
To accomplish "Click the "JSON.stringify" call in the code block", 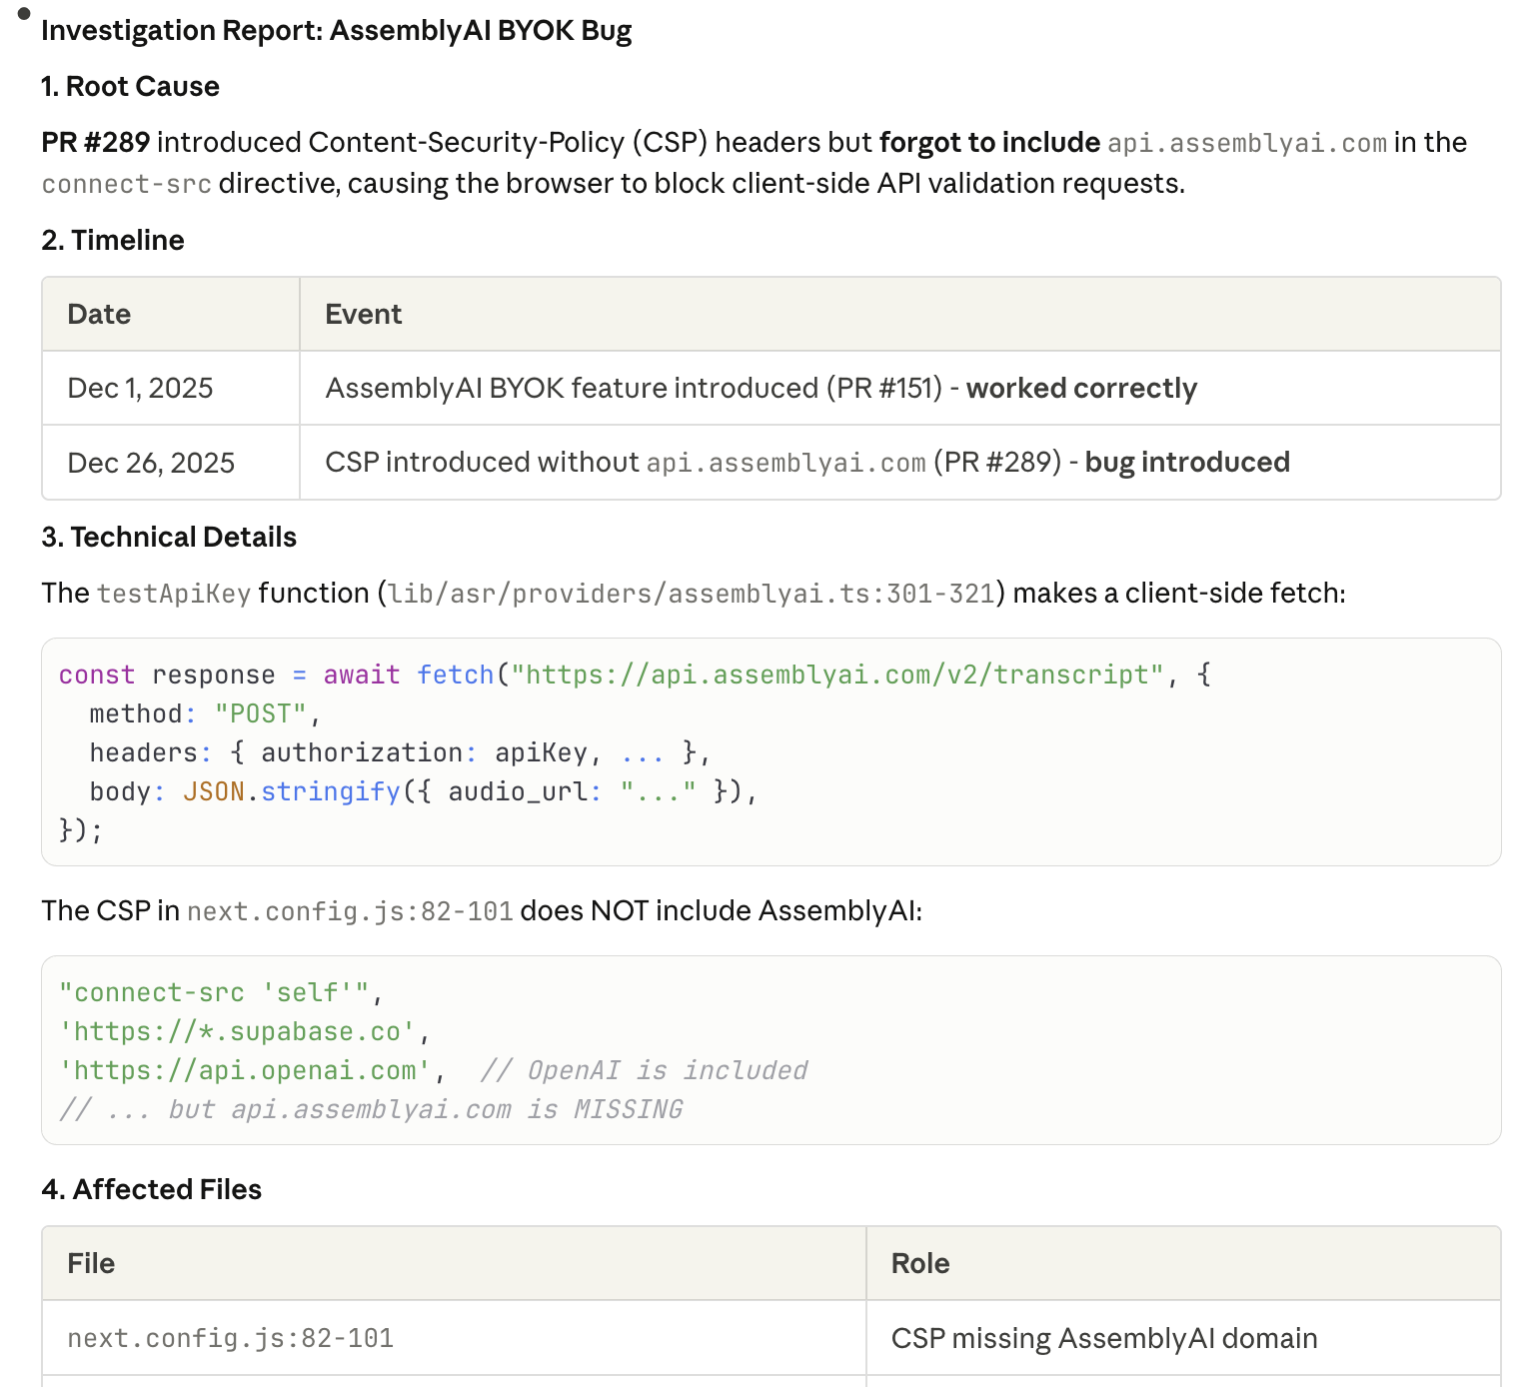I will tap(291, 792).
